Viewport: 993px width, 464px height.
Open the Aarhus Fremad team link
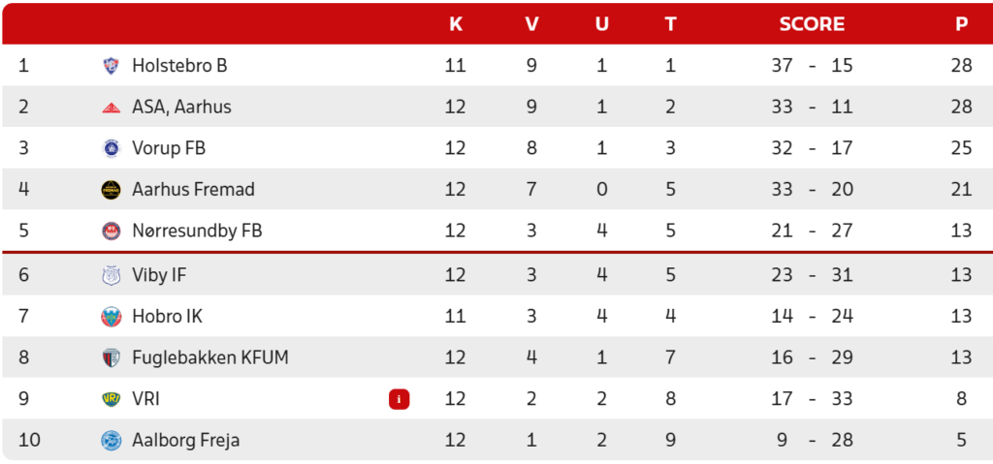click(x=193, y=190)
